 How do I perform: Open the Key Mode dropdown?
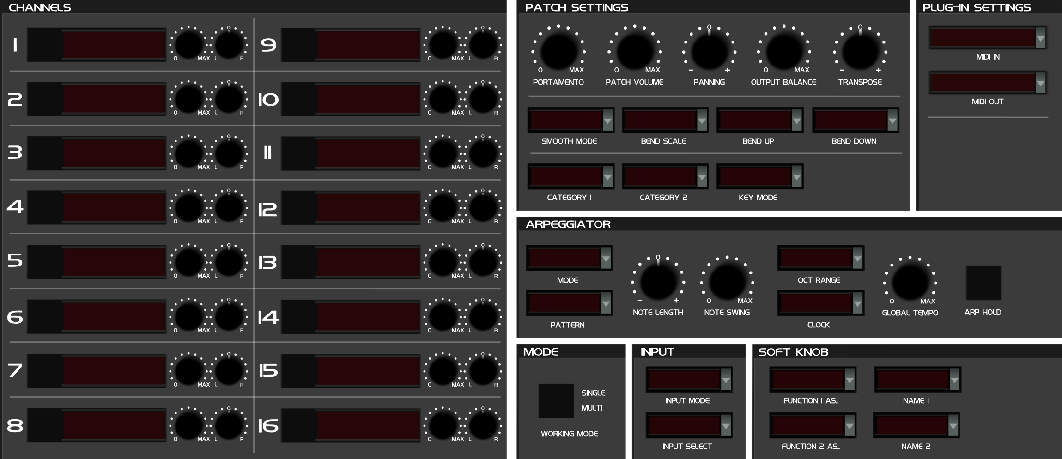(760, 176)
